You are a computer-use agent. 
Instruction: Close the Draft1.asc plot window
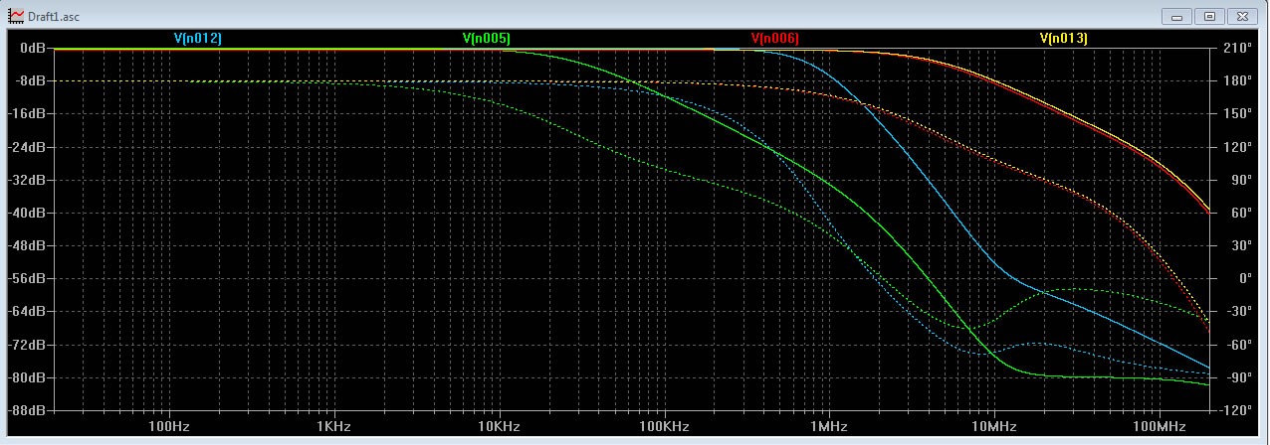(x=1243, y=16)
